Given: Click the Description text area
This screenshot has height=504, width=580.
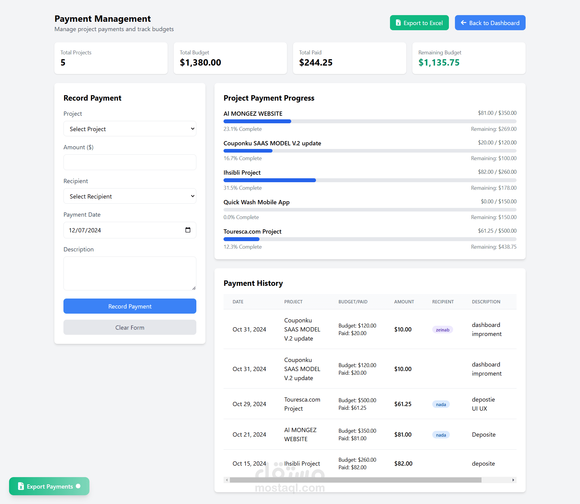Looking at the screenshot, I should 130,273.
